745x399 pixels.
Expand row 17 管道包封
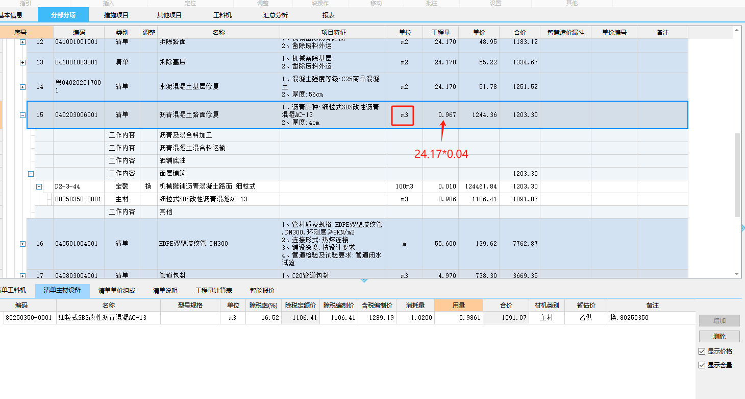22,275
